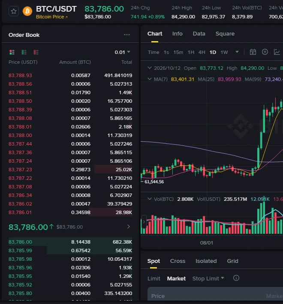283x304 pixels.
Task: Click the chart side panel expand arrow
Action: tap(144, 222)
